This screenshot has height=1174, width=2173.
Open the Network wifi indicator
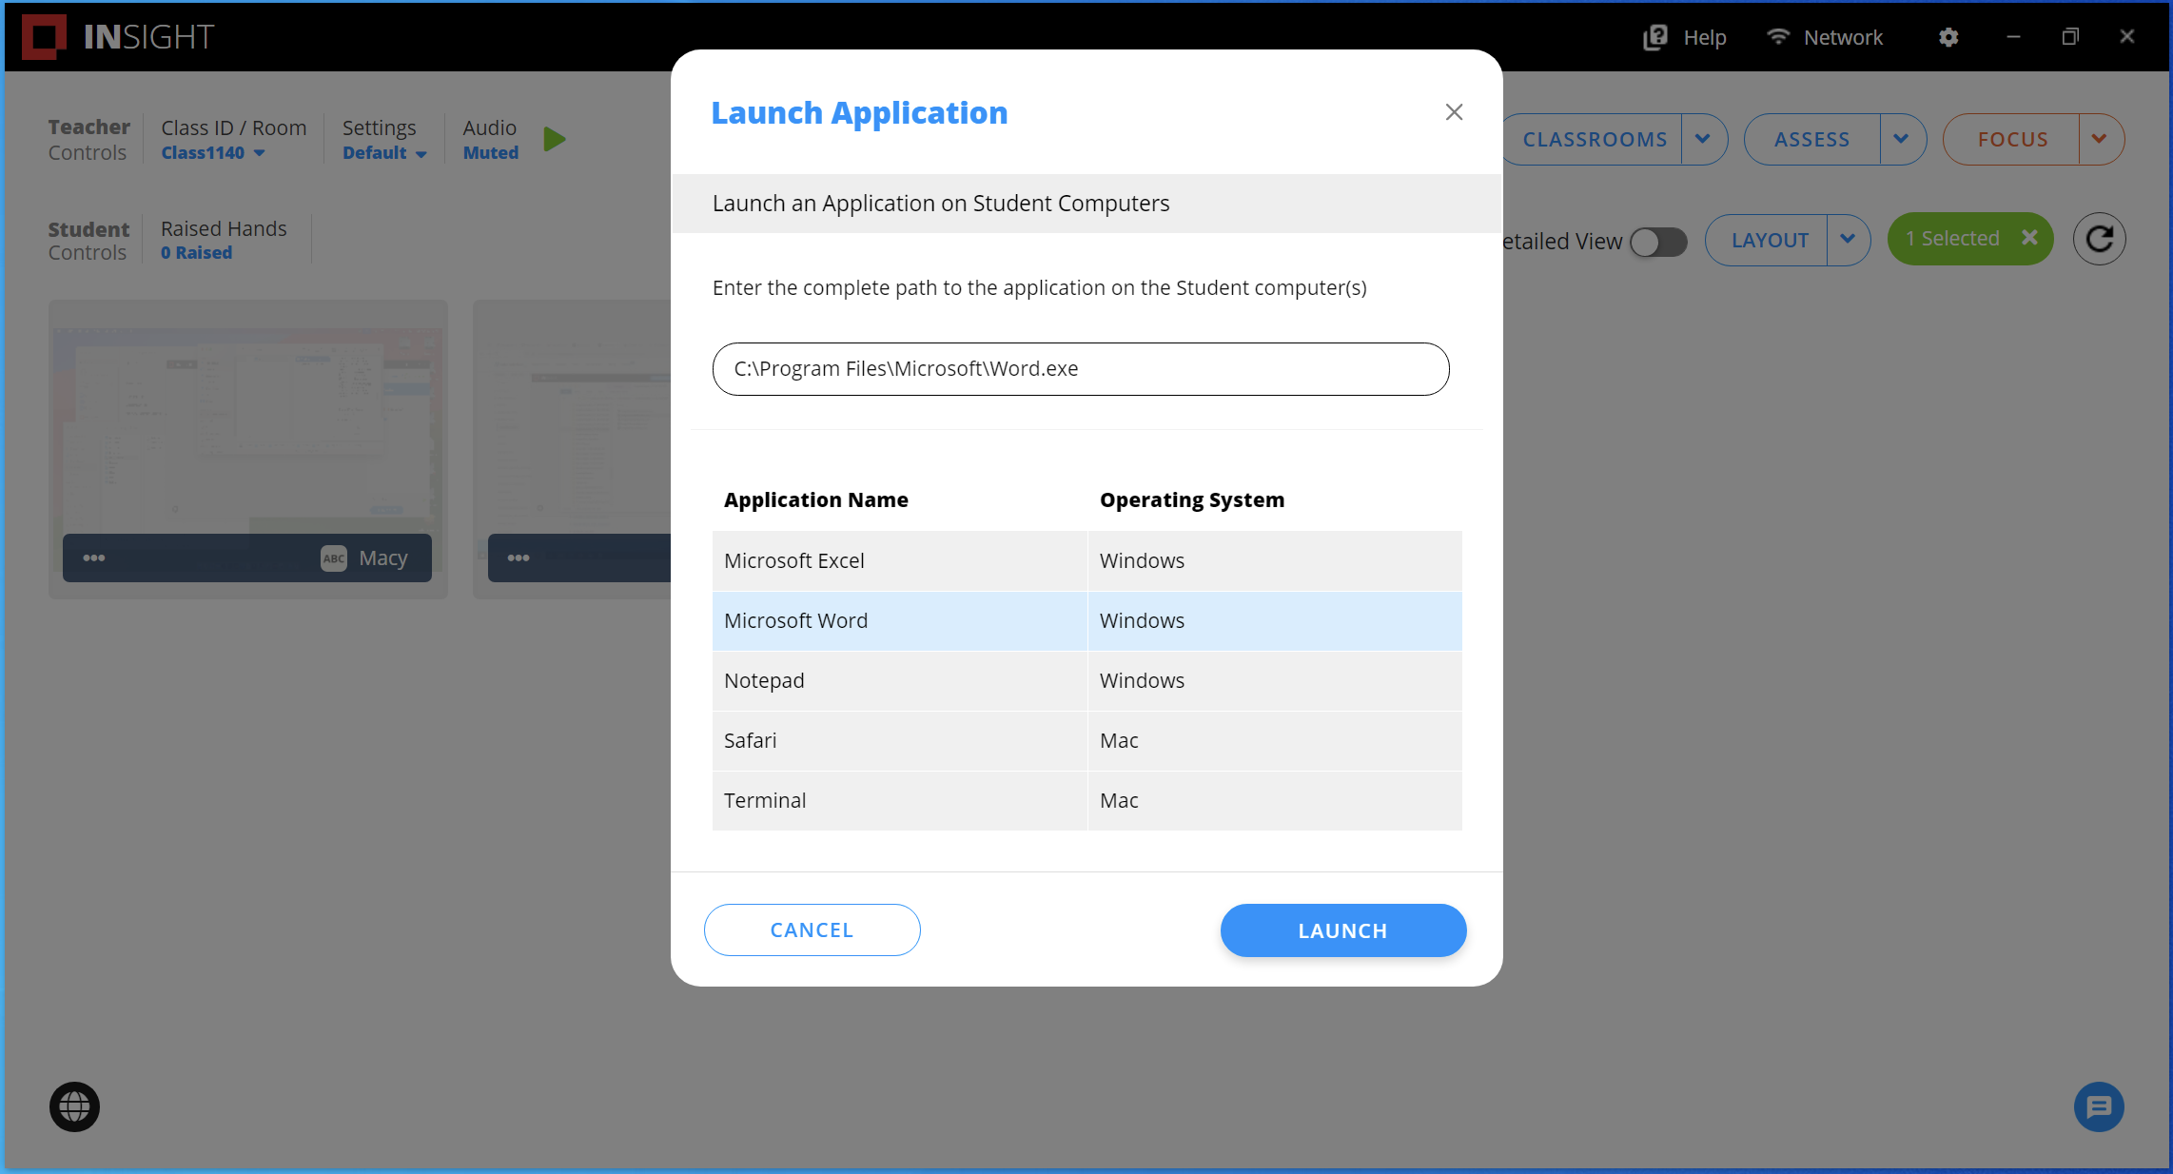tap(1825, 37)
